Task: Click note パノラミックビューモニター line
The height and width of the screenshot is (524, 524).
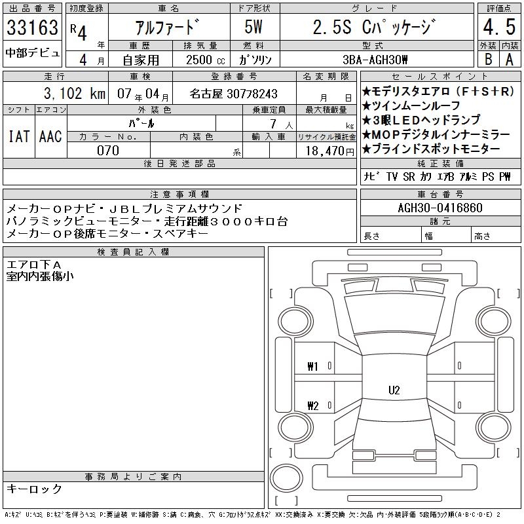Action: (147, 221)
